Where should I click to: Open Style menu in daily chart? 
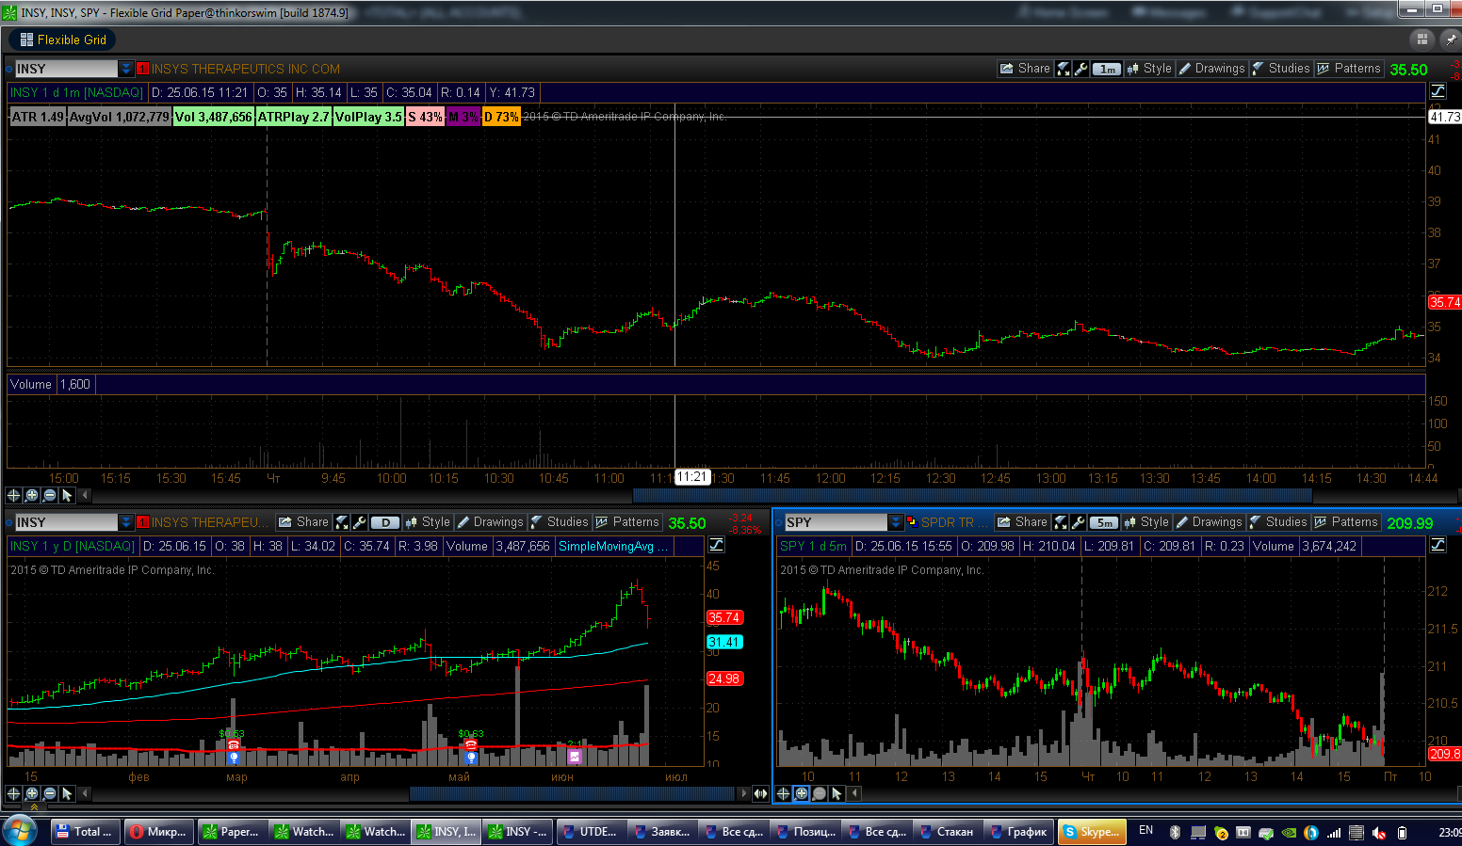click(428, 522)
